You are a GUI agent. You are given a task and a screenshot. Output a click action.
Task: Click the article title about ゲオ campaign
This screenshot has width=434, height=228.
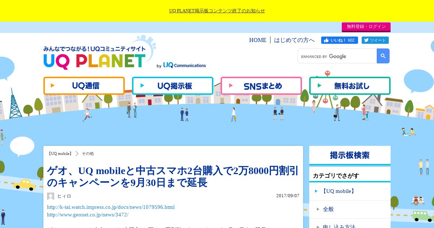tap(173, 177)
